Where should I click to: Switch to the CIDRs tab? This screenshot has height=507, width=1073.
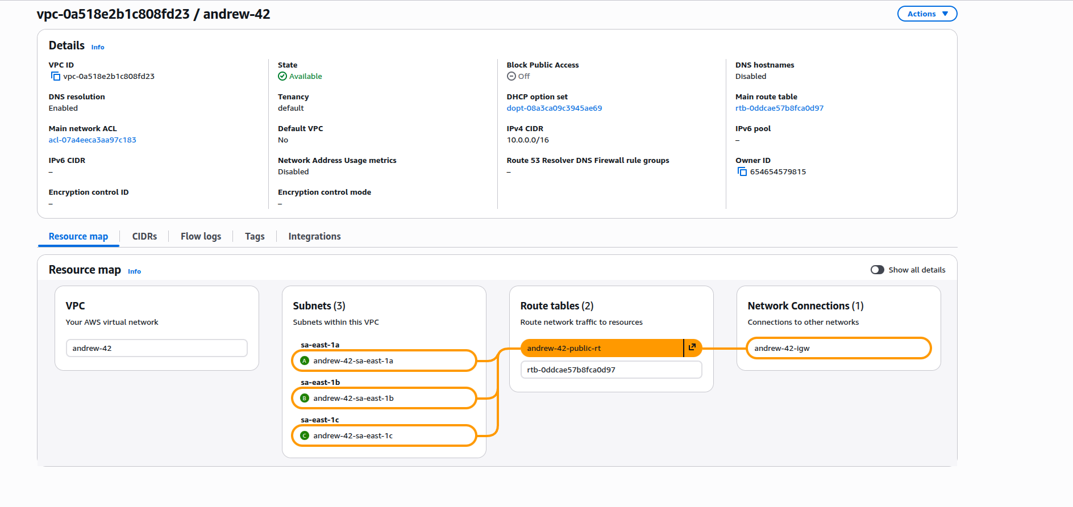tap(144, 236)
